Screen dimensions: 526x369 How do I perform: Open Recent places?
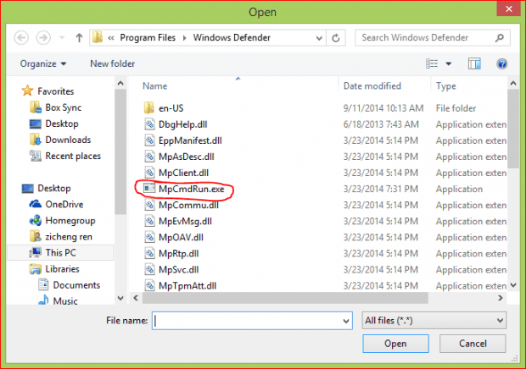tap(73, 156)
